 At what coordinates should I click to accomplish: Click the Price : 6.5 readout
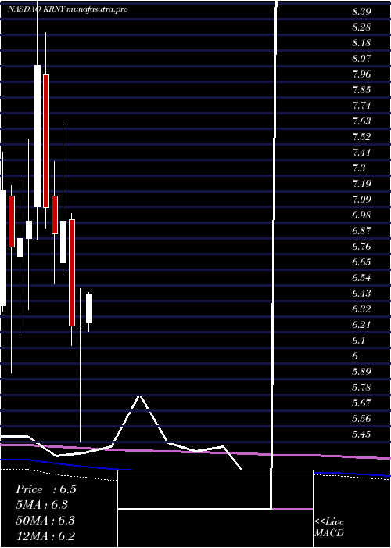coord(46,489)
